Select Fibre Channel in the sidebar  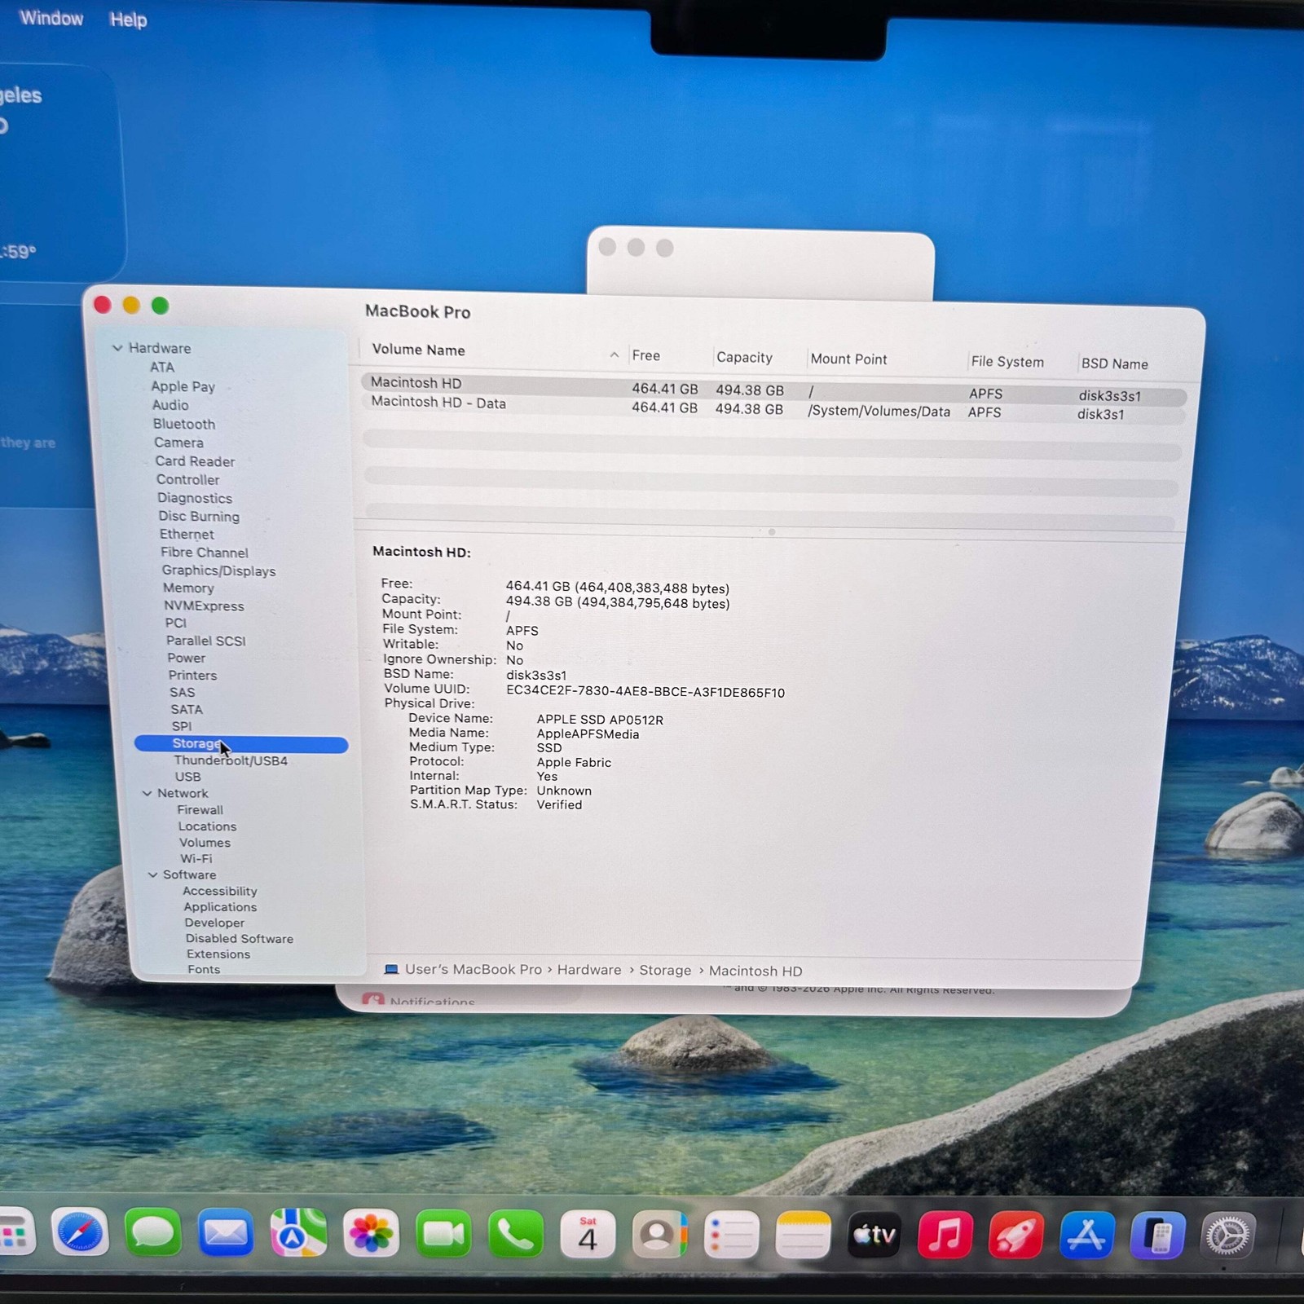204,552
